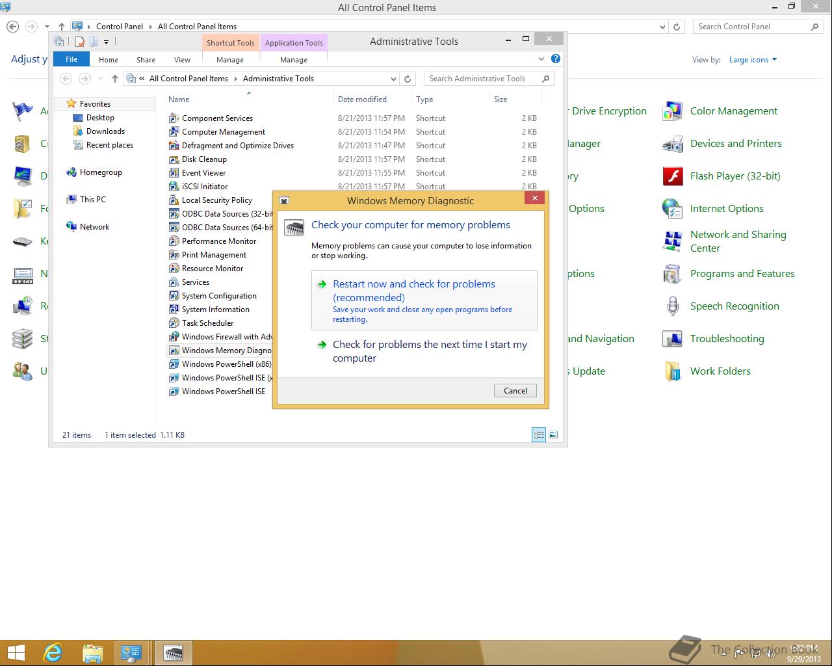Viewport: 832px width, 666px height.
Task: Close the Windows Memory Diagnostic dialog
Action: tap(534, 198)
